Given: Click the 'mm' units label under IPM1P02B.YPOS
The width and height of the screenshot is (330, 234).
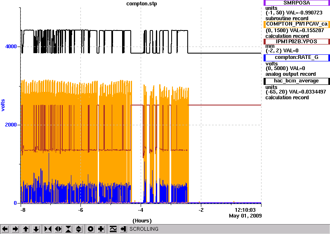Looking at the screenshot, I should coord(270,46).
